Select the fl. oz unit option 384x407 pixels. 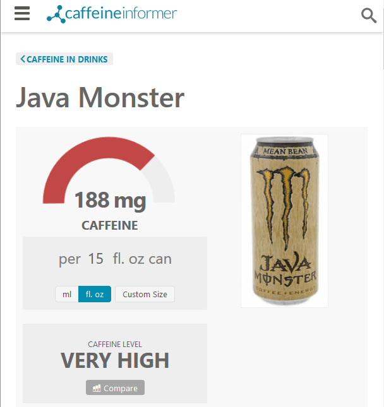coord(95,294)
